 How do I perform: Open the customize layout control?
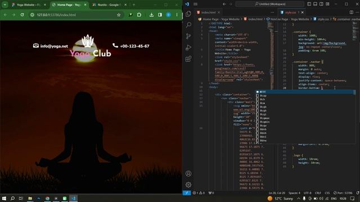pyautogui.click(x=327, y=4)
